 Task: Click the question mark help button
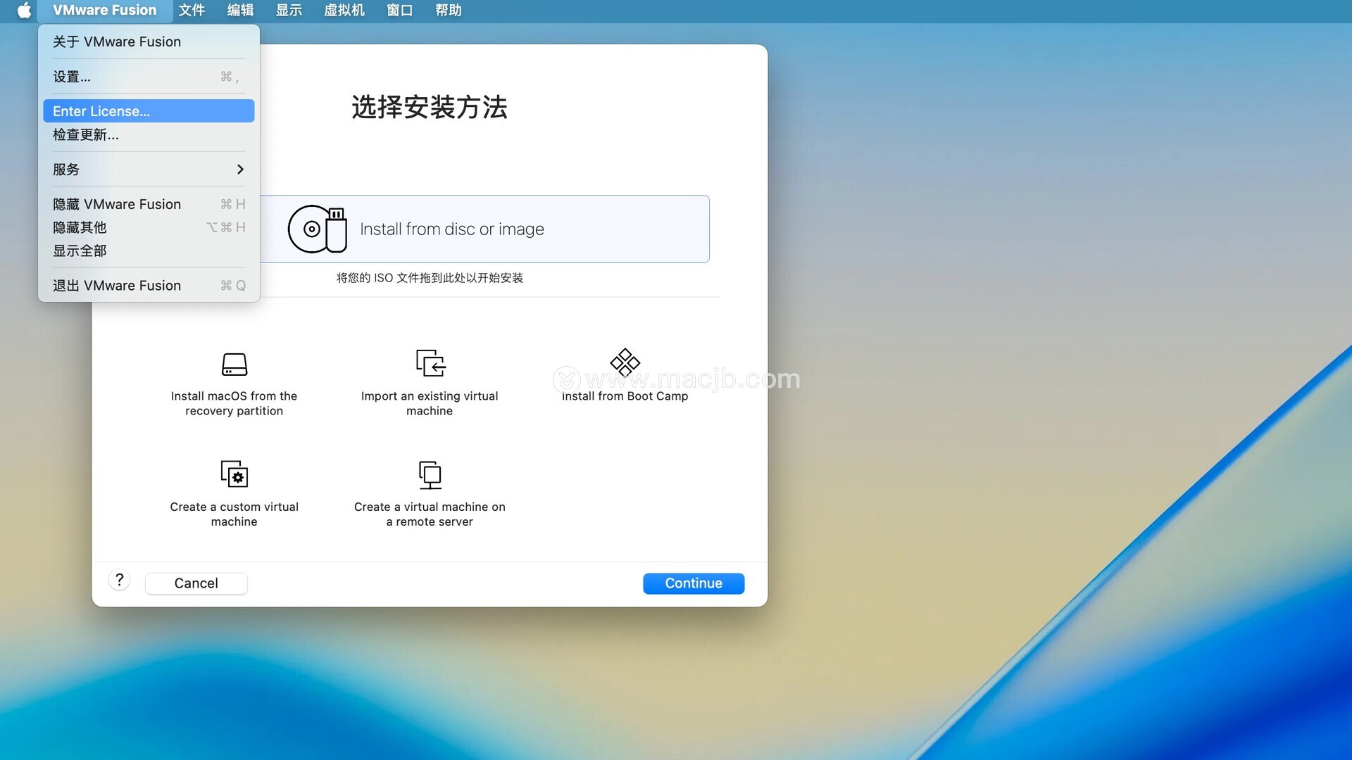pos(120,581)
